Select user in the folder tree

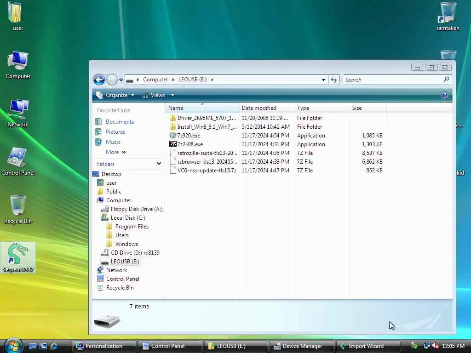pyautogui.click(x=111, y=183)
